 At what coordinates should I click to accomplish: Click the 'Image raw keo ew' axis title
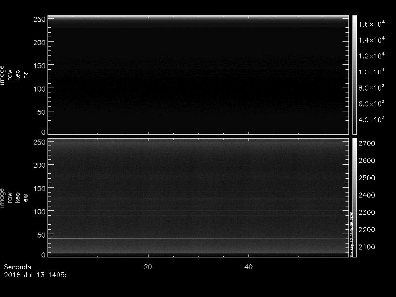click(14, 198)
